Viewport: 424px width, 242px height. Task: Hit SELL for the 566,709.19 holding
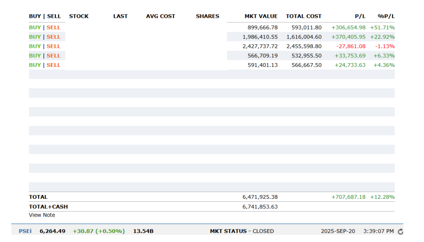point(53,56)
